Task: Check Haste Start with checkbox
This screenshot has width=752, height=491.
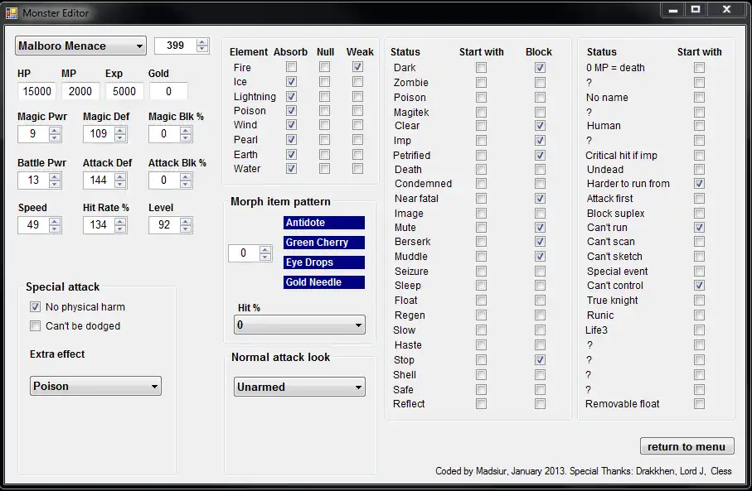Action: 481,345
